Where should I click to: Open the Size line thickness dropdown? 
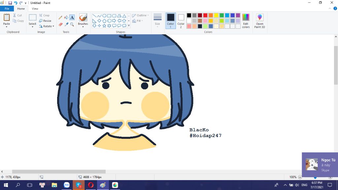click(x=157, y=20)
